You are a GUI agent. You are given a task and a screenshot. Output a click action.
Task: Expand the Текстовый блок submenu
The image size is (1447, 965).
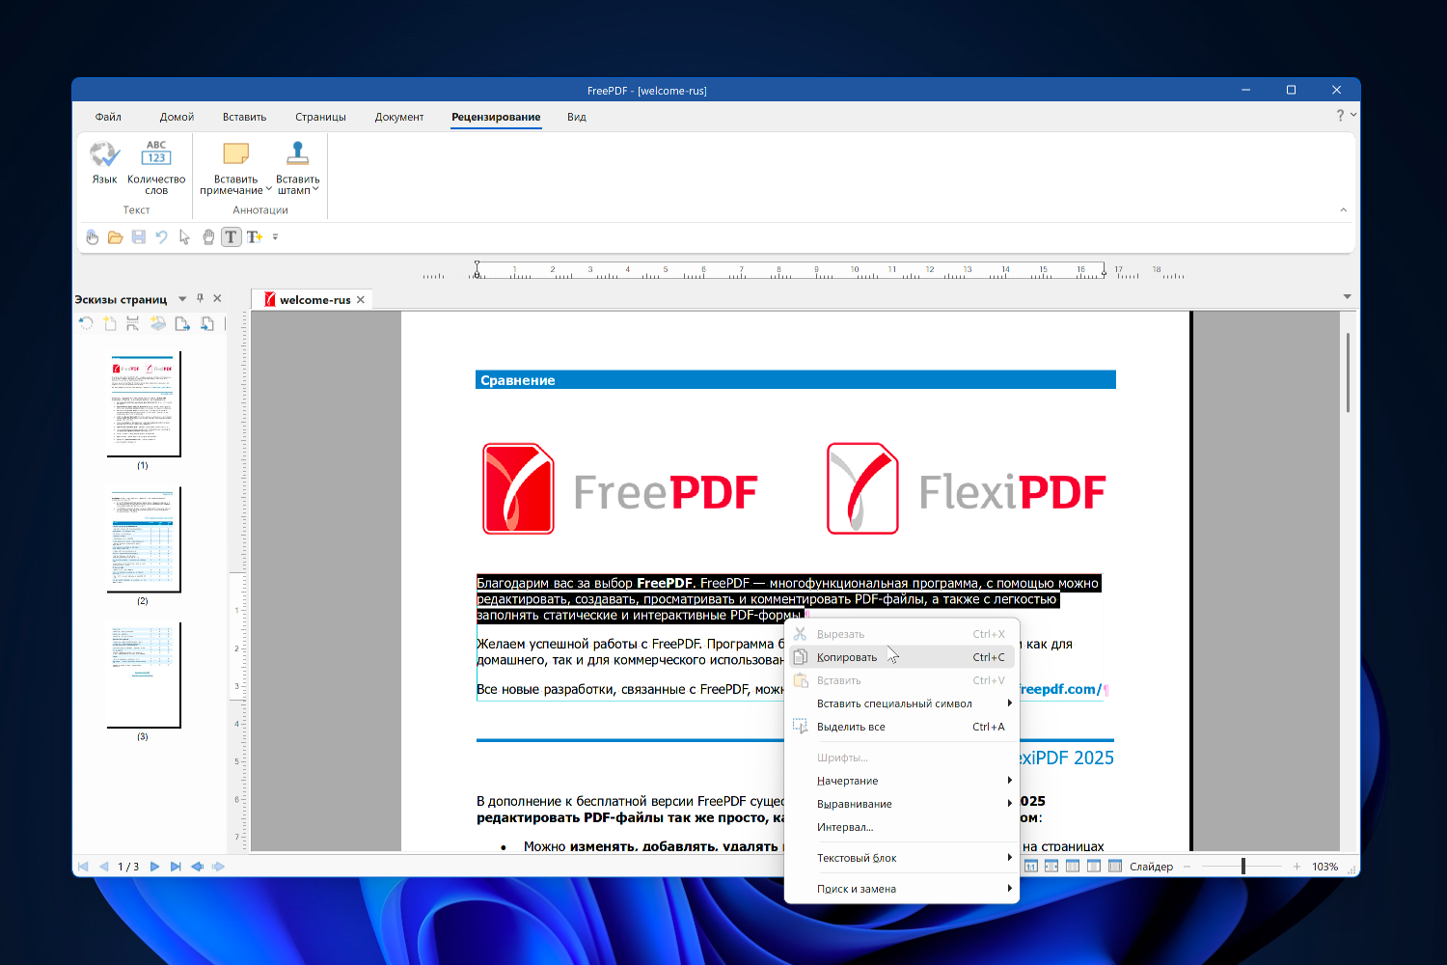pos(902,858)
